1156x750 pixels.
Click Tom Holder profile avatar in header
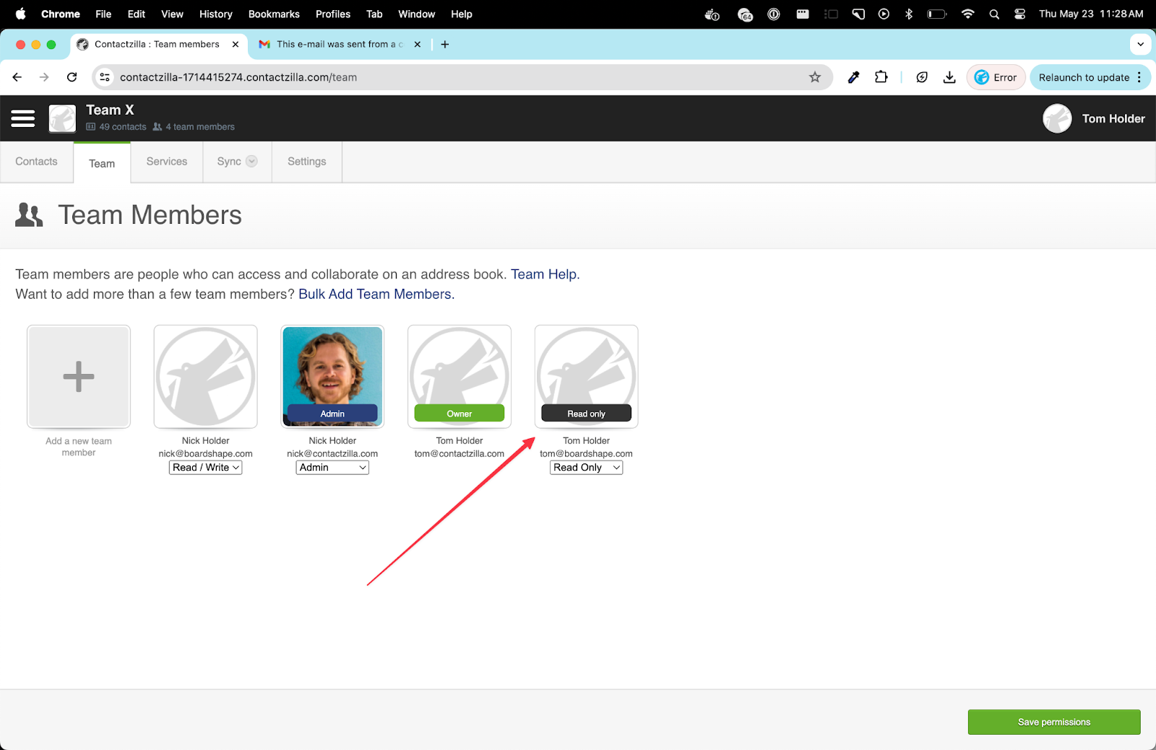(x=1057, y=118)
